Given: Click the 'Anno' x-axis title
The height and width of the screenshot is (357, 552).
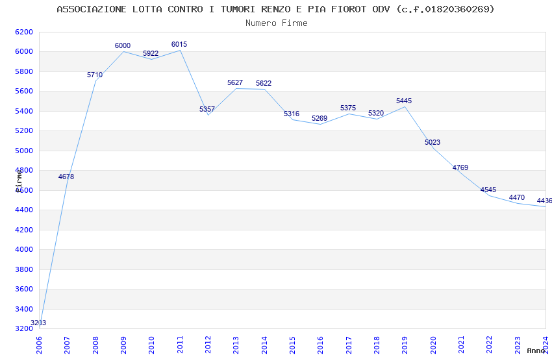Looking at the screenshot, I should point(536,351).
